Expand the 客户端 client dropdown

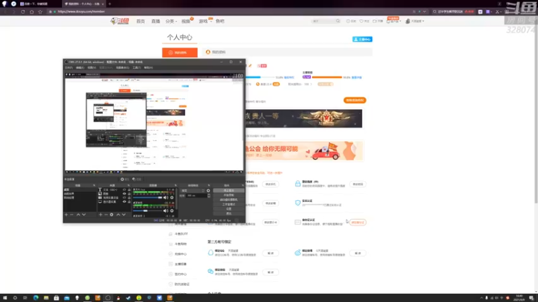pyautogui.click(x=393, y=21)
